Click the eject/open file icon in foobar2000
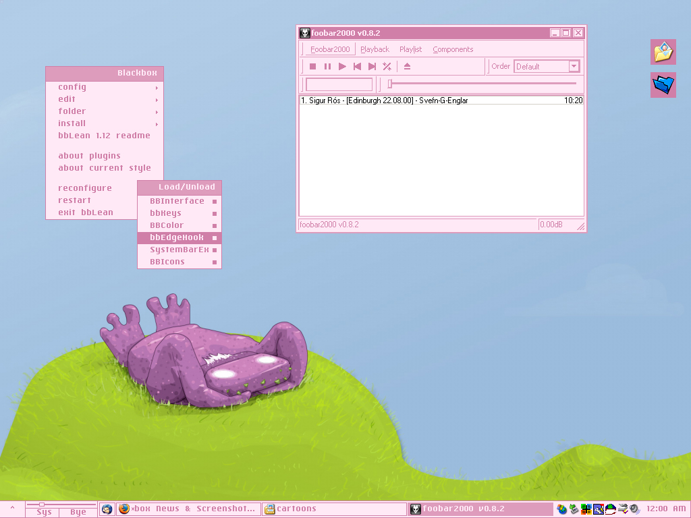Viewport: 691px width, 518px height. (x=407, y=67)
